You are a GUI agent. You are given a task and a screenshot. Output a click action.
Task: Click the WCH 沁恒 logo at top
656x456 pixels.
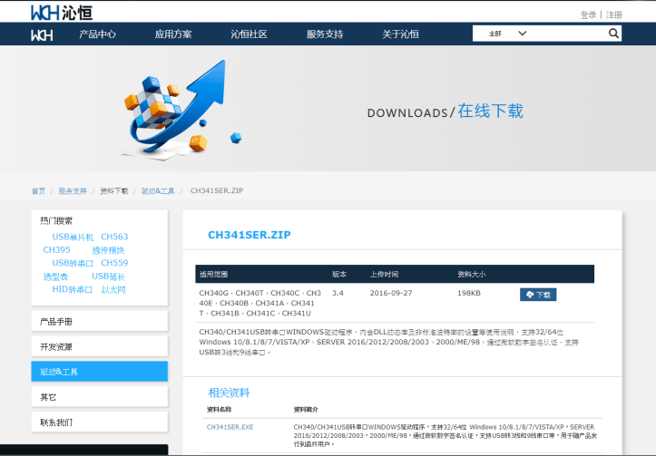60,12
